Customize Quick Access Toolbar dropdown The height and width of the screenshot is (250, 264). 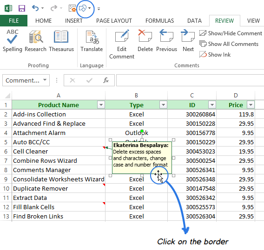click(99, 9)
